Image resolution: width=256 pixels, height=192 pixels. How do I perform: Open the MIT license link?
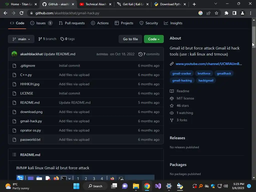tap(182, 98)
